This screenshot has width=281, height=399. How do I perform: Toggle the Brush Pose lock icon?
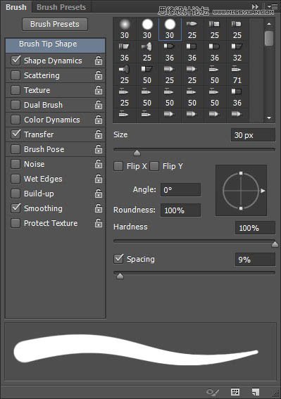point(99,149)
